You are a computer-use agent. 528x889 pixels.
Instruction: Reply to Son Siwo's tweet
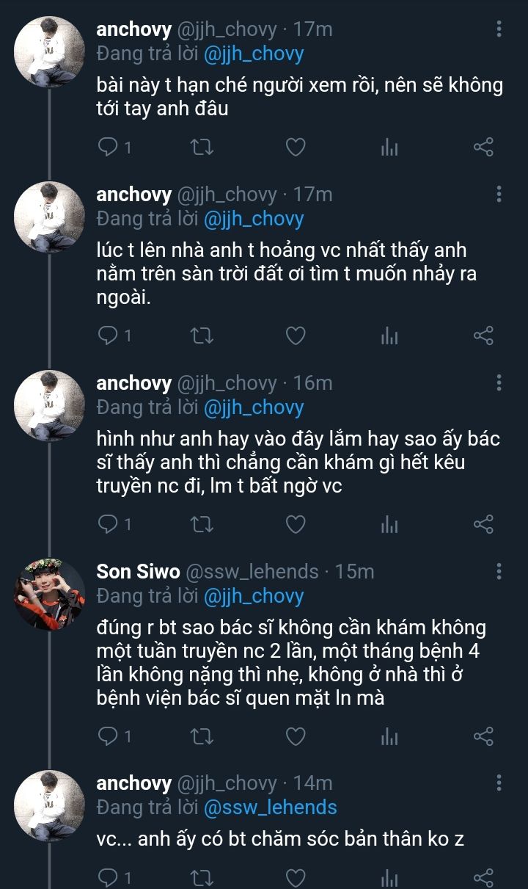tap(109, 736)
